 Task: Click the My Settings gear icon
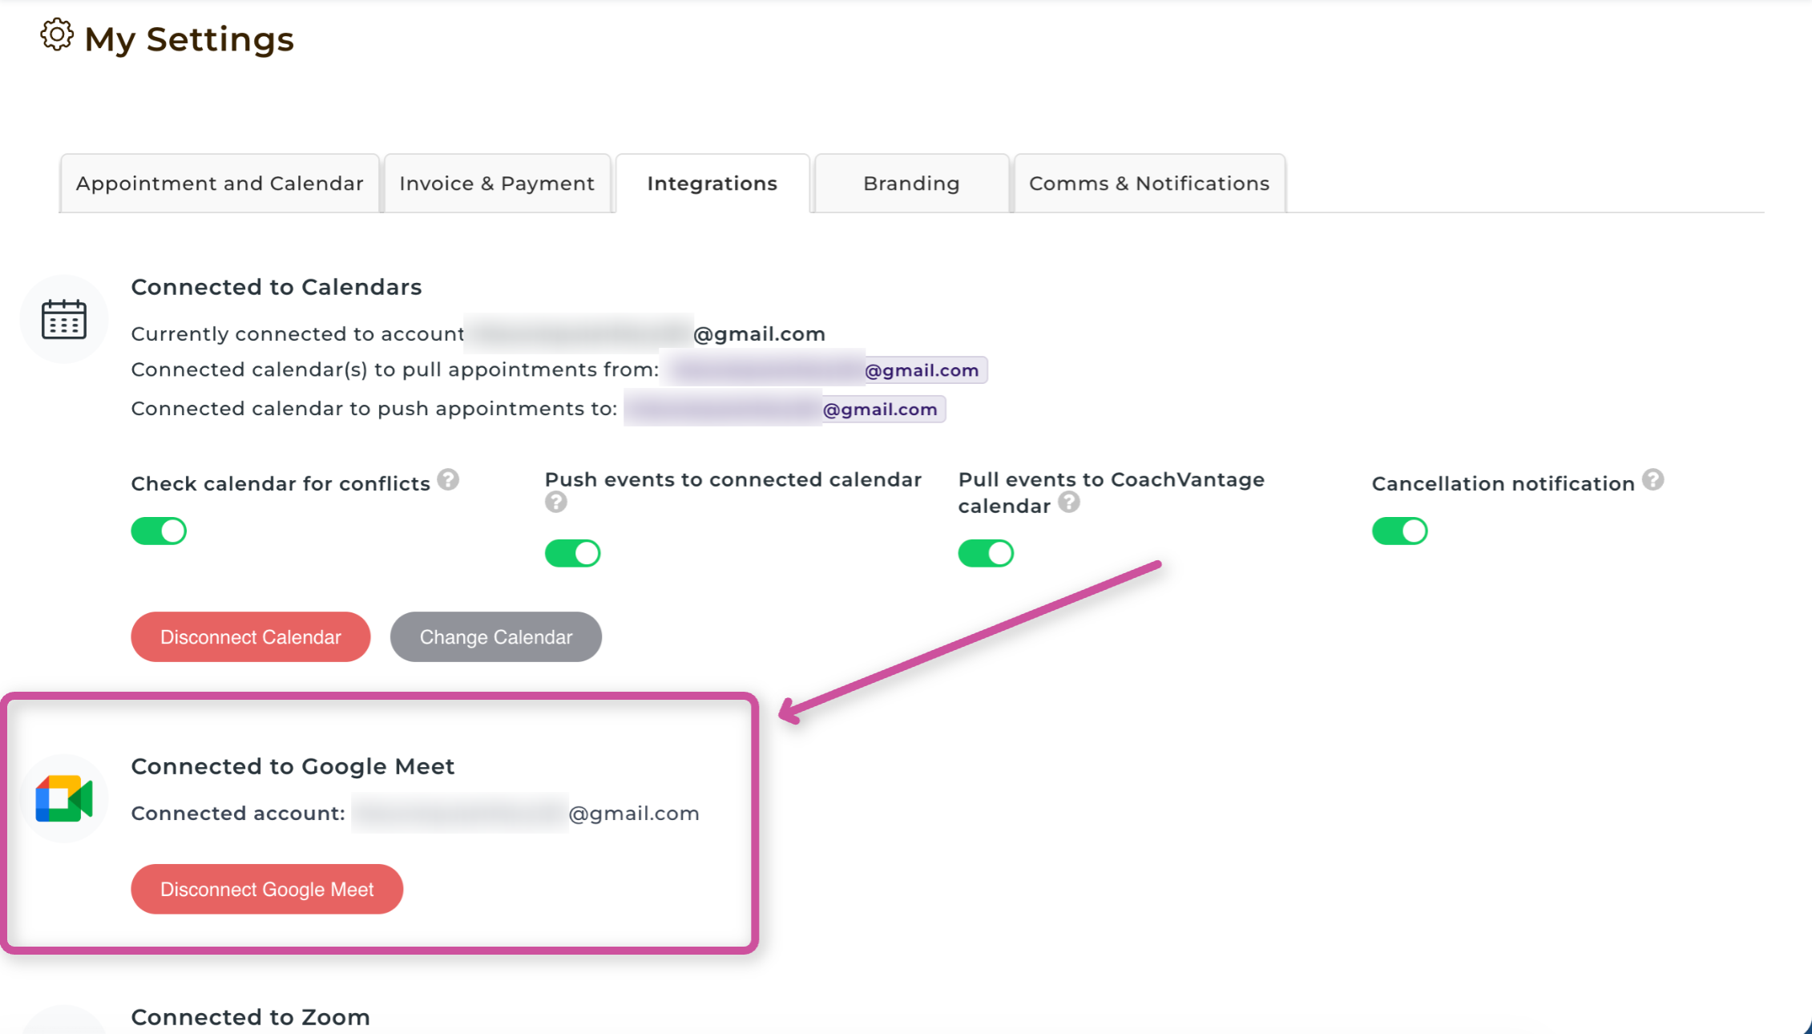[57, 35]
